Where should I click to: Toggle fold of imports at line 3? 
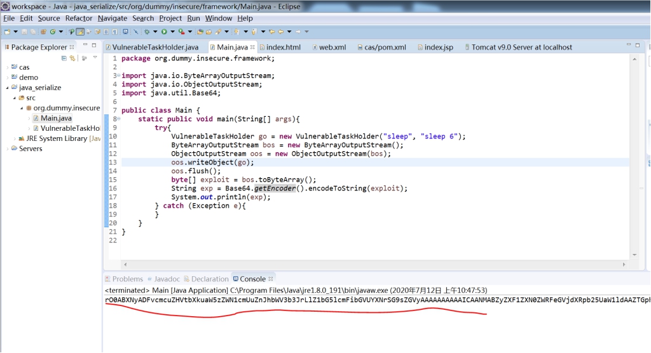118,76
